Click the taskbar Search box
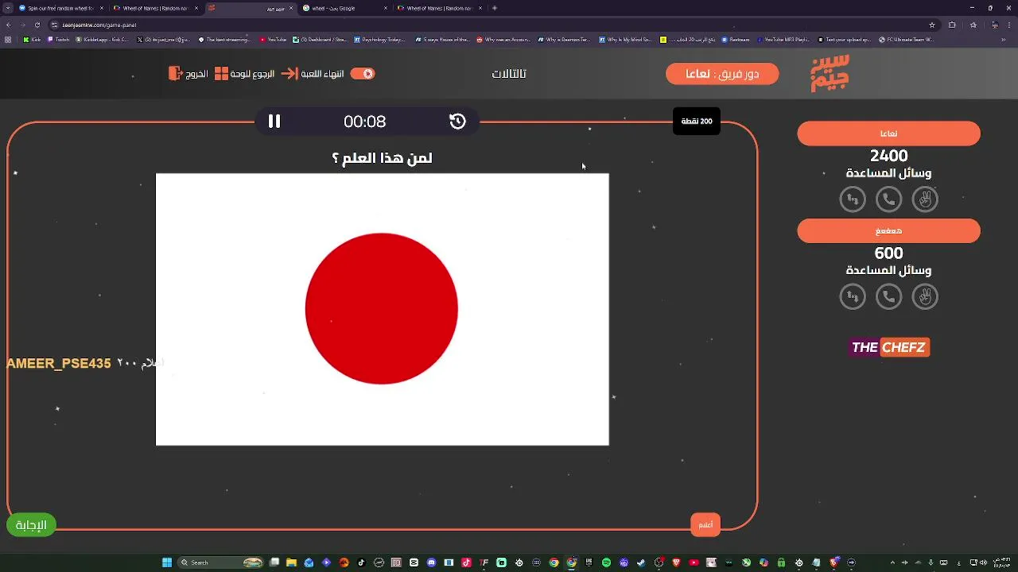1018x572 pixels. coord(221,562)
